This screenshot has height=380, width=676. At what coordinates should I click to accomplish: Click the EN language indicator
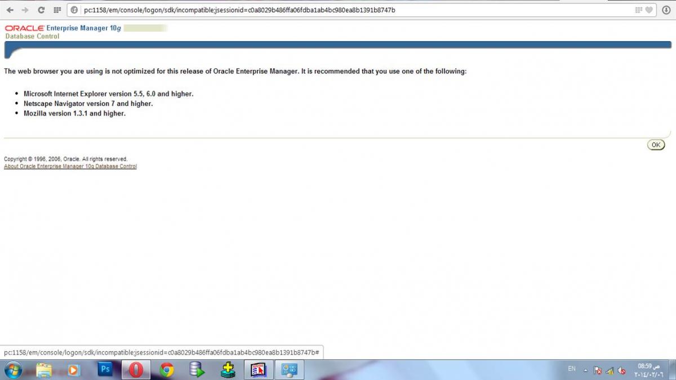[572, 369]
